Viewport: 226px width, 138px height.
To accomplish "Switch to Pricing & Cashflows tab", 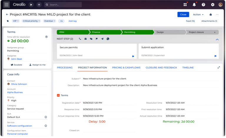I will pyautogui.click(x=126, y=68).
